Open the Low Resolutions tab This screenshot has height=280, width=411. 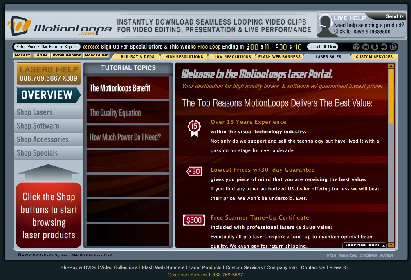pyautogui.click(x=233, y=56)
